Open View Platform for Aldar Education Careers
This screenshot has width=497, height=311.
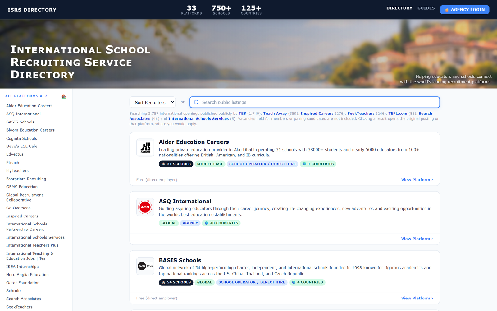pos(417,180)
